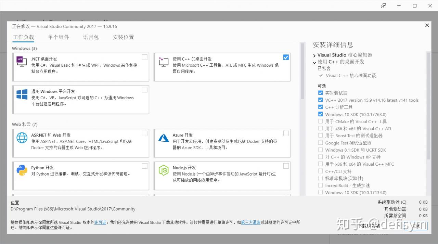Tick the Python 开发 workload checkbox

tap(145, 166)
